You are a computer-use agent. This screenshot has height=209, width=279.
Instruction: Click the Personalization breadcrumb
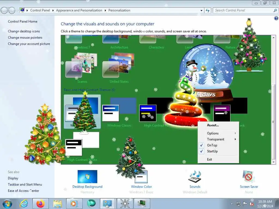(119, 10)
